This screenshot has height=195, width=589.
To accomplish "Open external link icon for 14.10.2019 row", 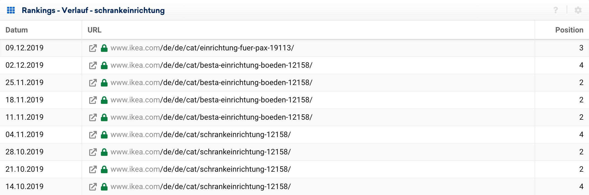I will point(93,187).
